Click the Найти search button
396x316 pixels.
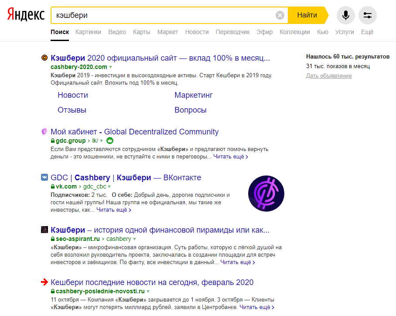(307, 15)
